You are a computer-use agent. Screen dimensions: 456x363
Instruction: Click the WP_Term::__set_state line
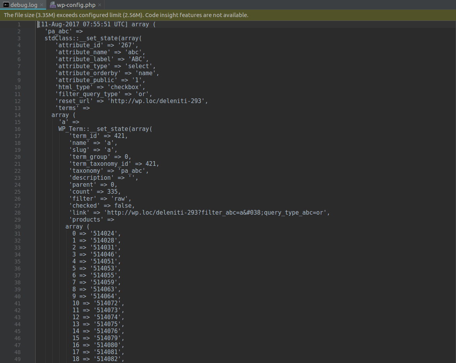105,129
